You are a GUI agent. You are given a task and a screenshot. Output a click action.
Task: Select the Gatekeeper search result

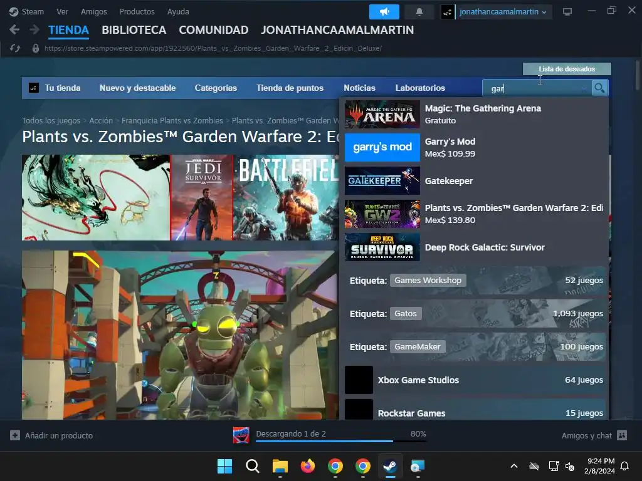tap(475, 181)
